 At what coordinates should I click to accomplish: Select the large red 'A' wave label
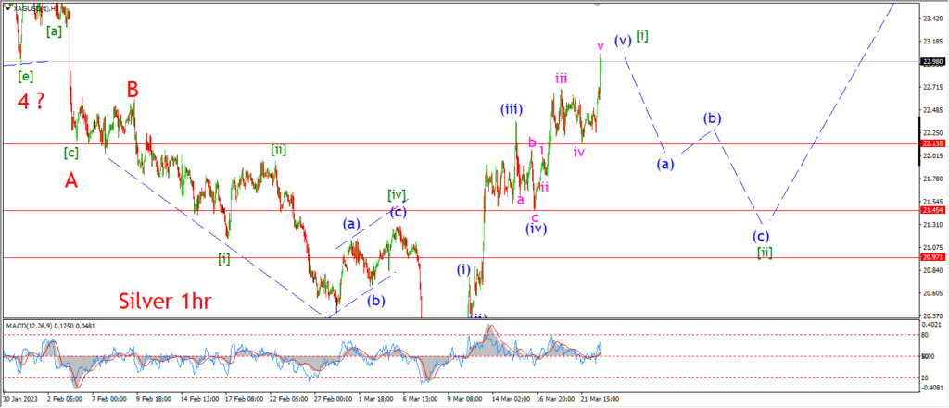(70, 180)
